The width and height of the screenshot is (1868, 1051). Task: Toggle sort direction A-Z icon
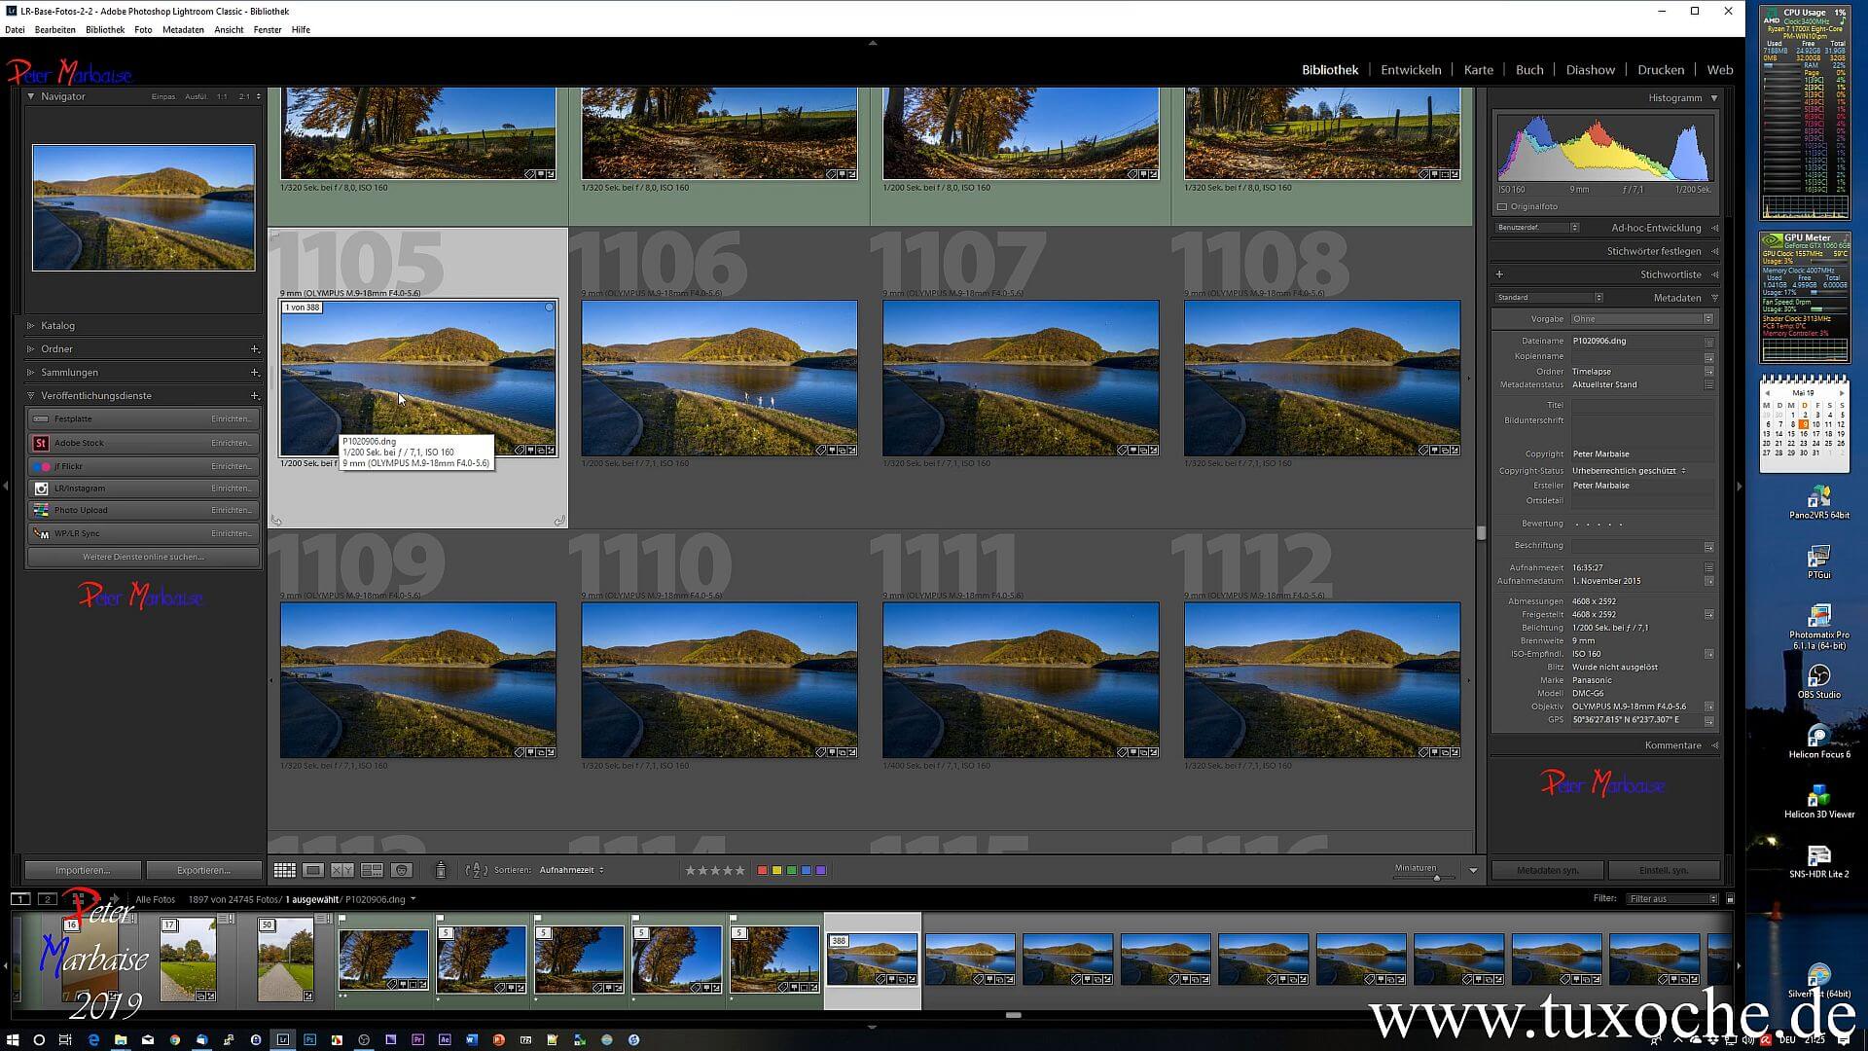(477, 870)
